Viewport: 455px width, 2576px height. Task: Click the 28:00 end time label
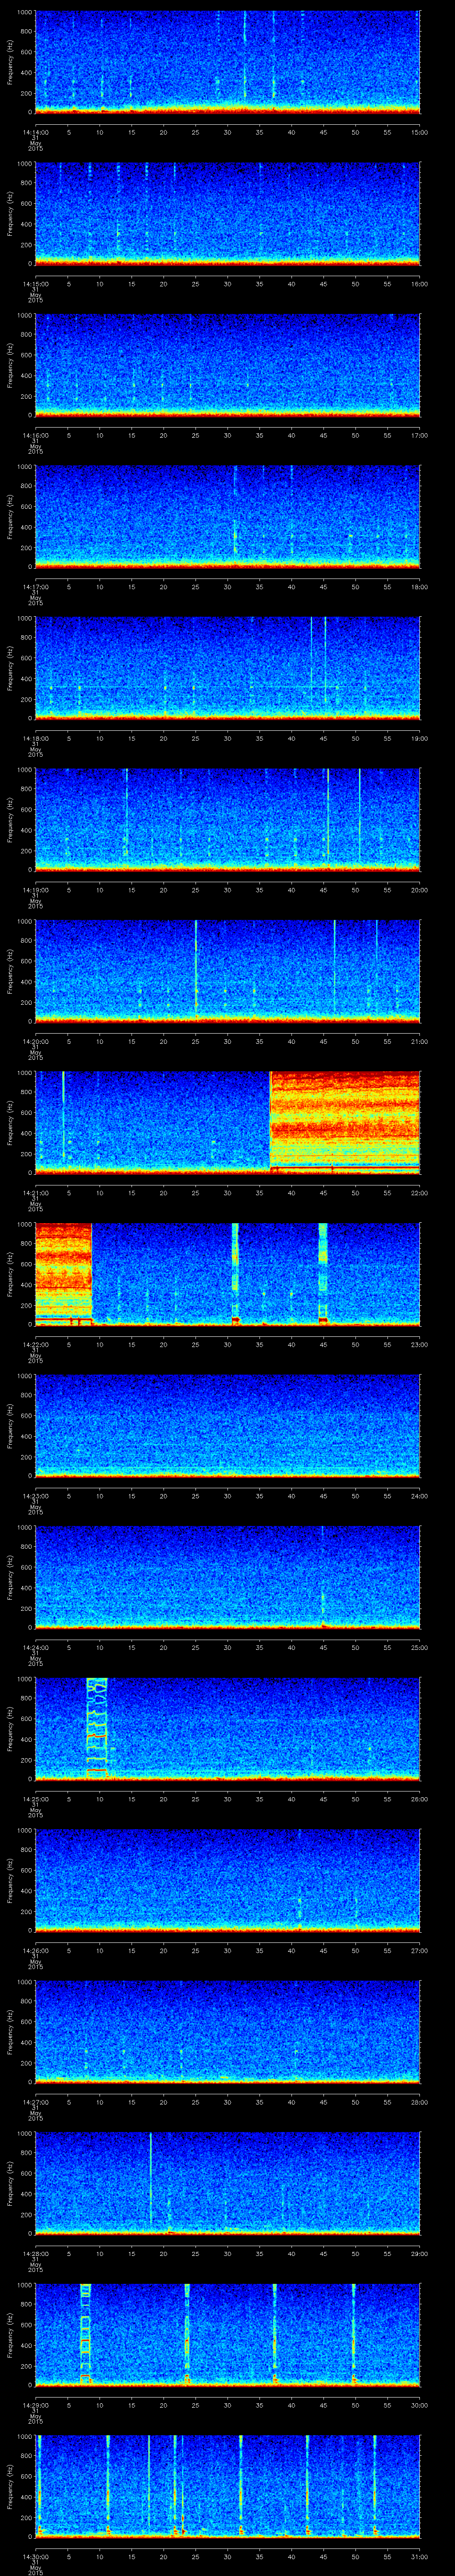420,2102
